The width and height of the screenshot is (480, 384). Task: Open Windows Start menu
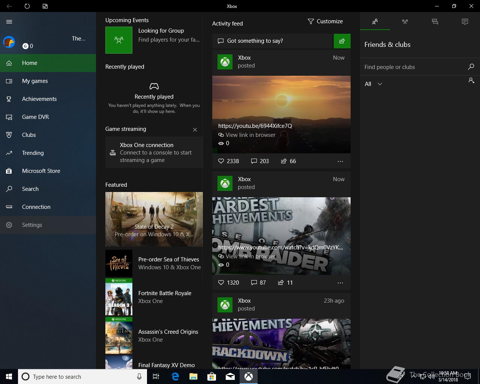[x=9, y=376]
